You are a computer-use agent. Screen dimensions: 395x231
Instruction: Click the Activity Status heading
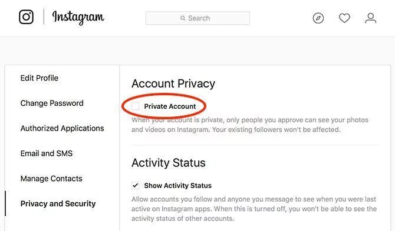coord(169,163)
